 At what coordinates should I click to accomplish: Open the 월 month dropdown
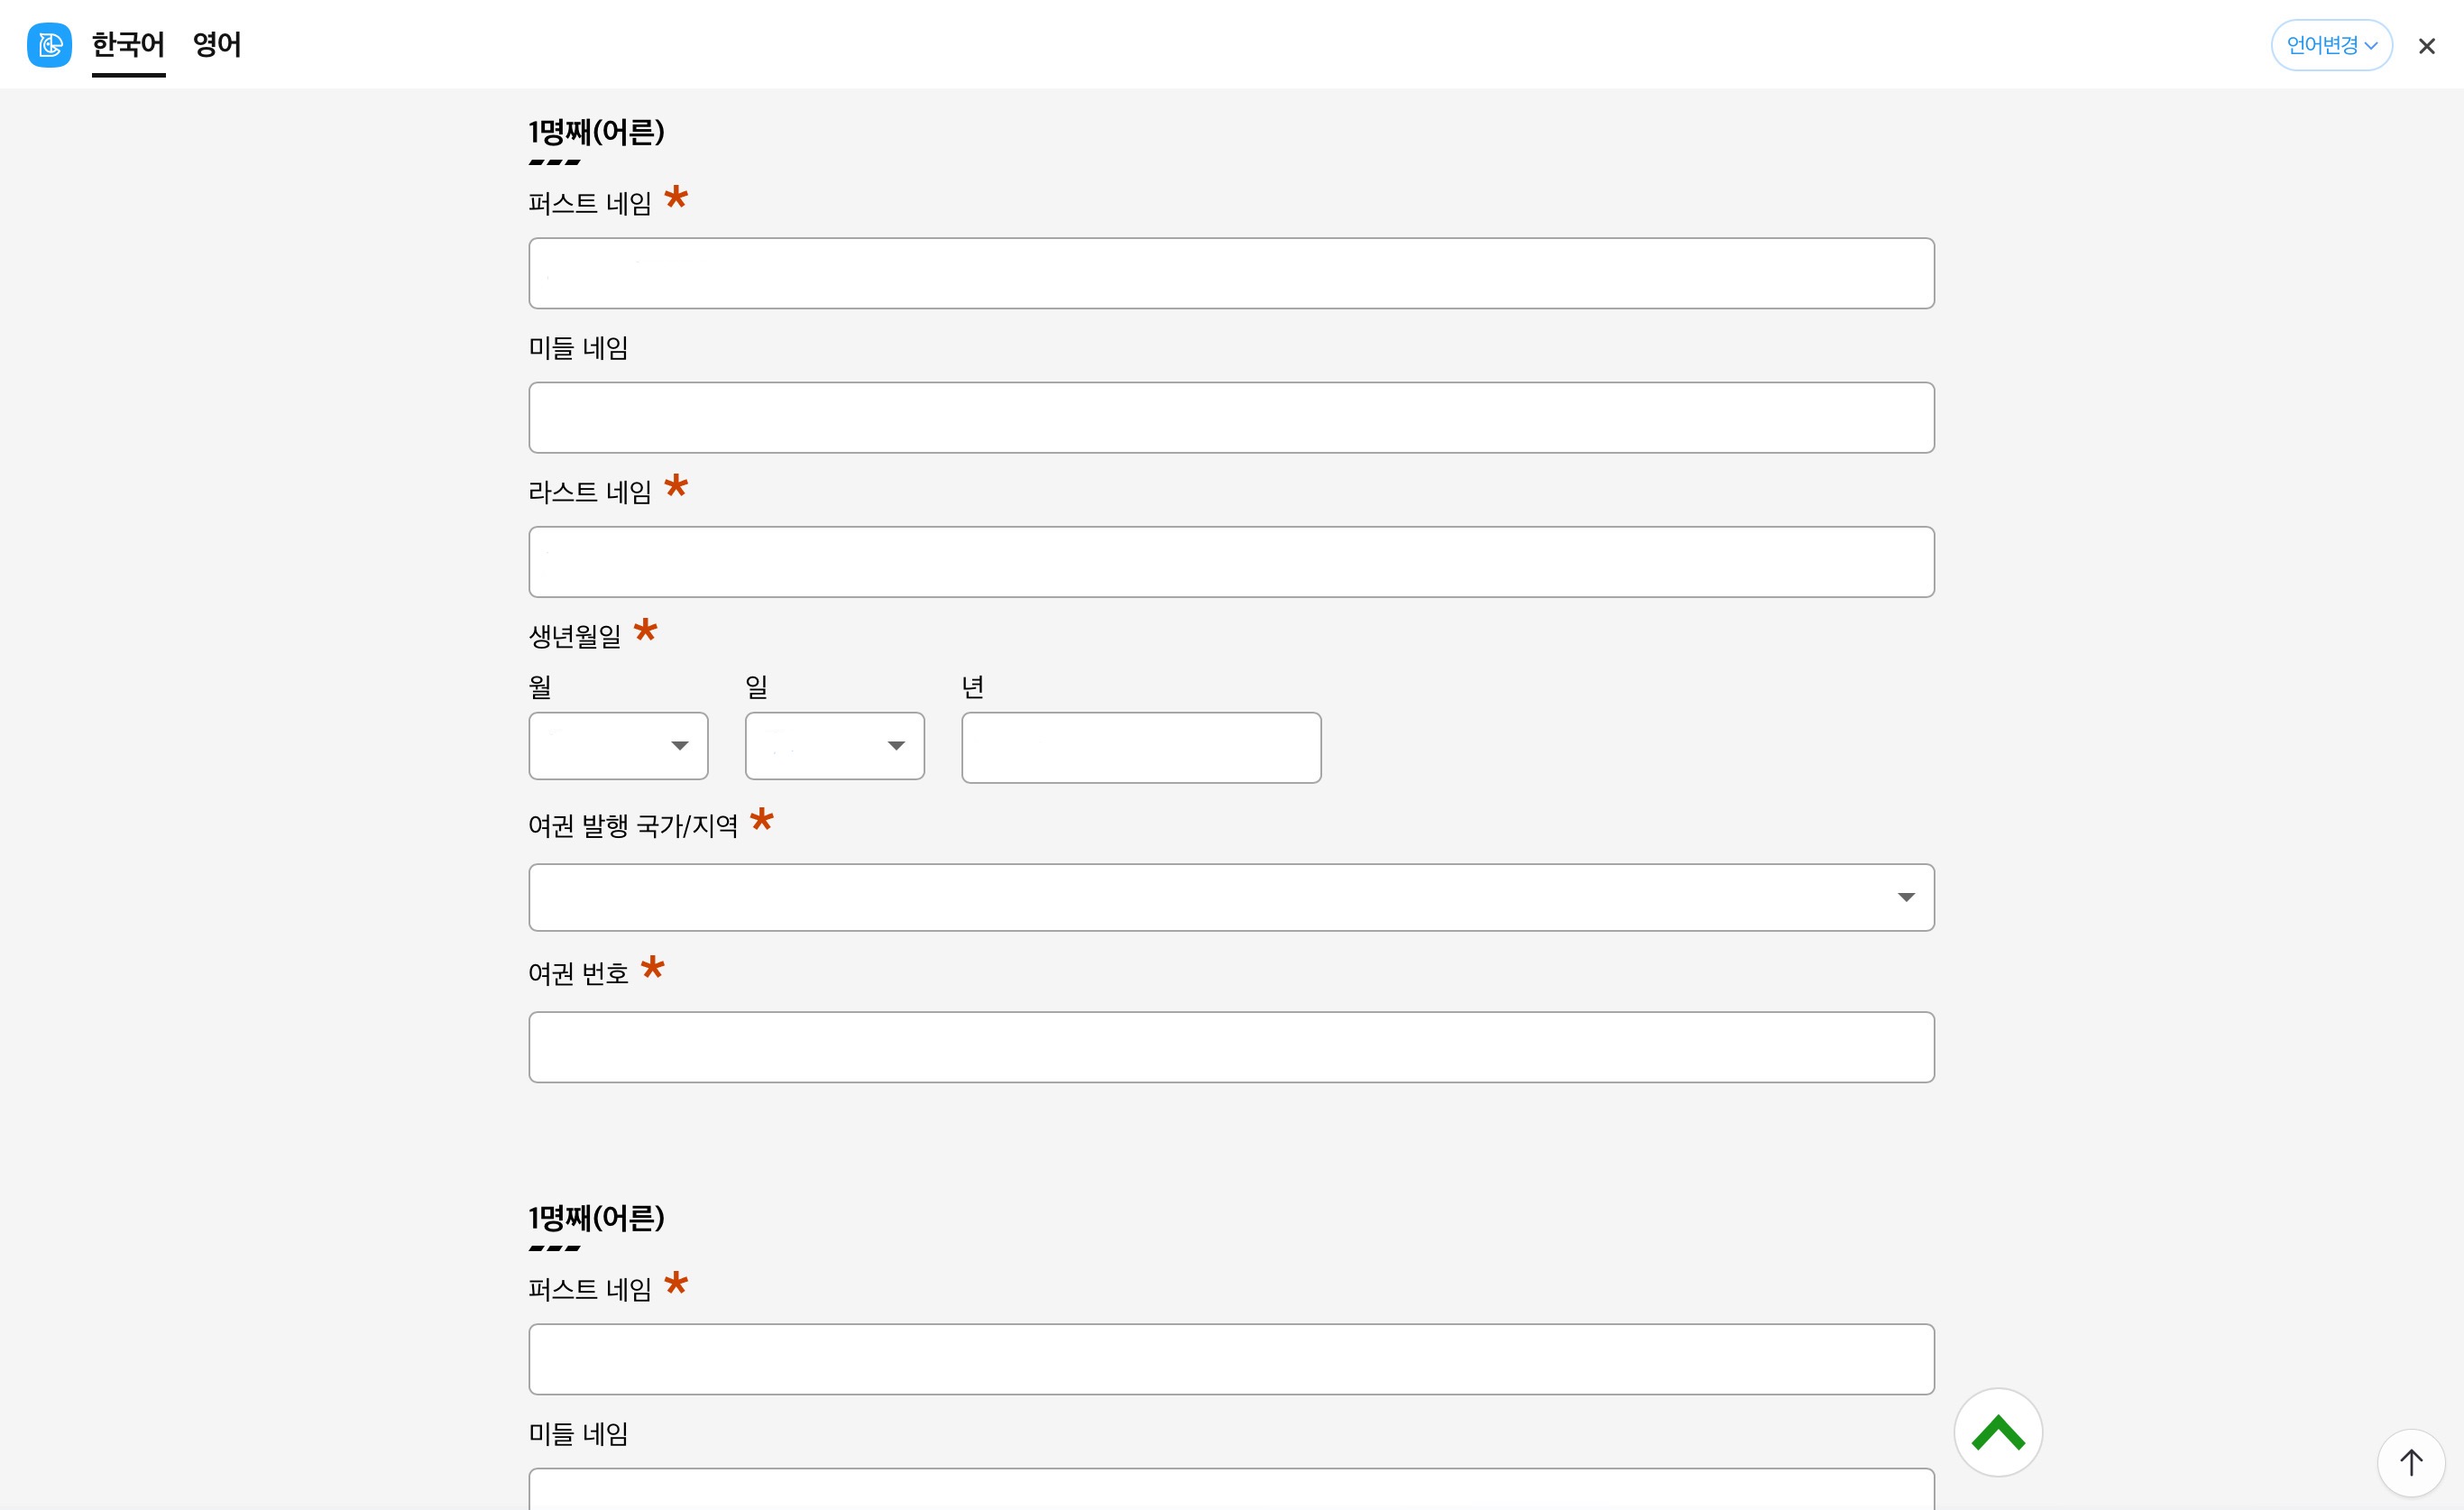618,746
